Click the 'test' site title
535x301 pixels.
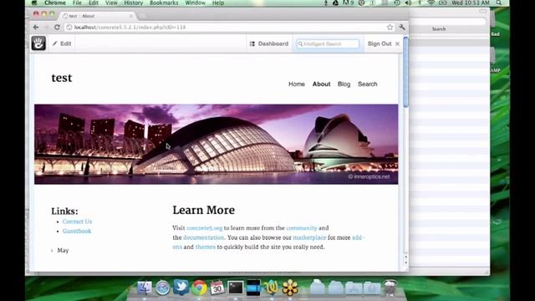click(62, 78)
